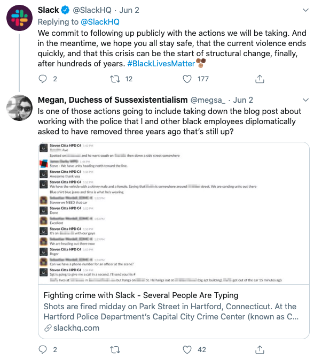This screenshot has width=314, height=359.
Task: Expand options chevron on Slack's tweet
Action: click(x=305, y=10)
